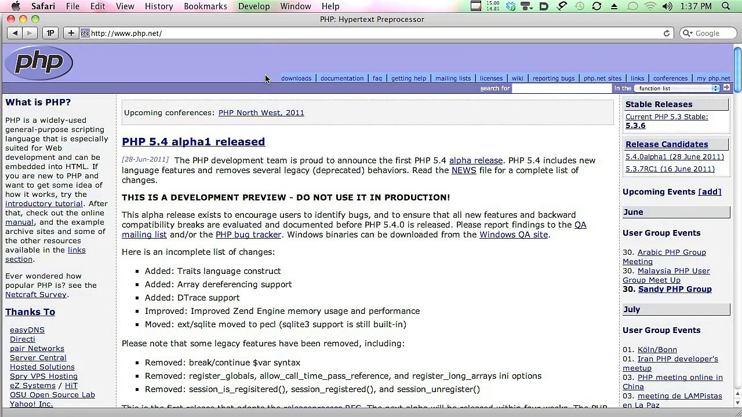This screenshot has height=417, width=742.
Task: Click the plus add-bookmark button
Action: click(x=71, y=33)
